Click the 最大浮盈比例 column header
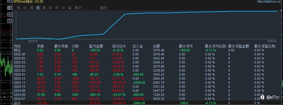This screenshot has height=105, width=283. tap(264, 46)
